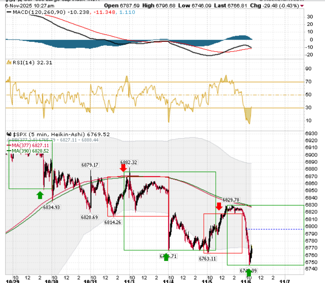The height and width of the screenshot is (283, 325).
Task: Click the 6829.78 price peak label
Action: pyautogui.click(x=231, y=200)
